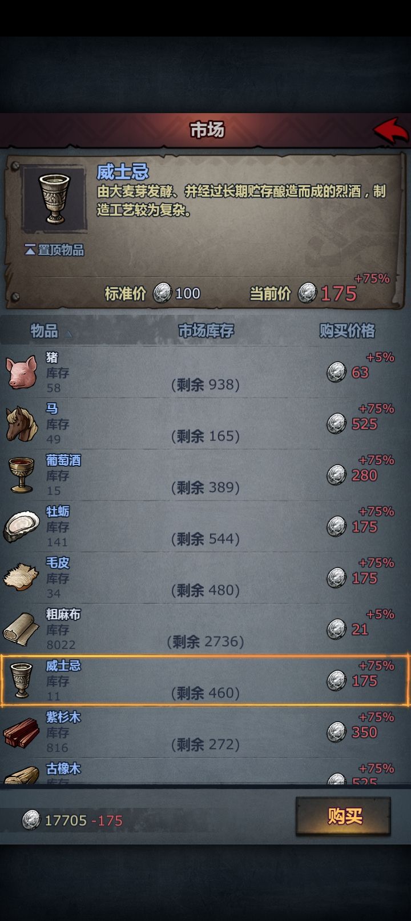Click the 当前价 175 price coin

308,293
